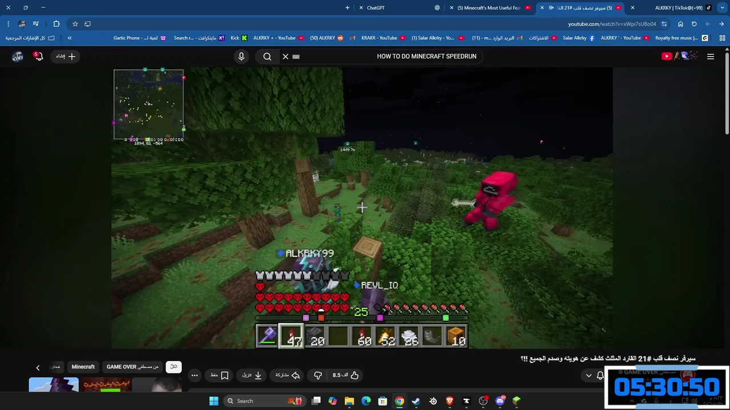Reload the page
The image size is (730, 410).
tap(694, 24)
